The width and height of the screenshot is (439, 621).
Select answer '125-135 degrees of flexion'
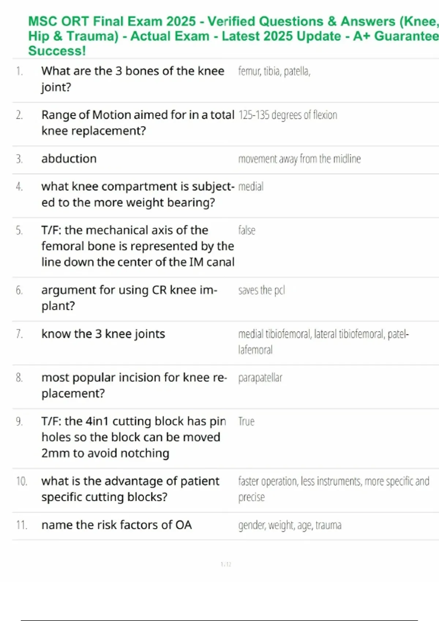288,115
